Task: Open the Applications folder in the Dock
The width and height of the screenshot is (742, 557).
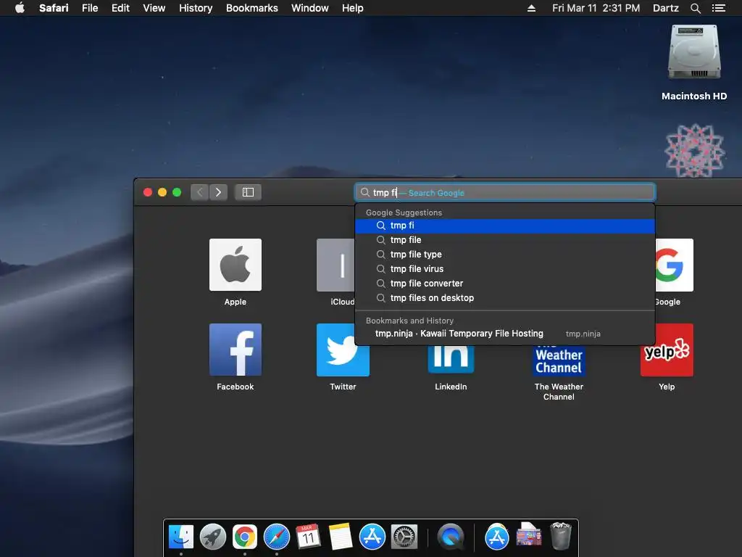Action: [x=497, y=537]
